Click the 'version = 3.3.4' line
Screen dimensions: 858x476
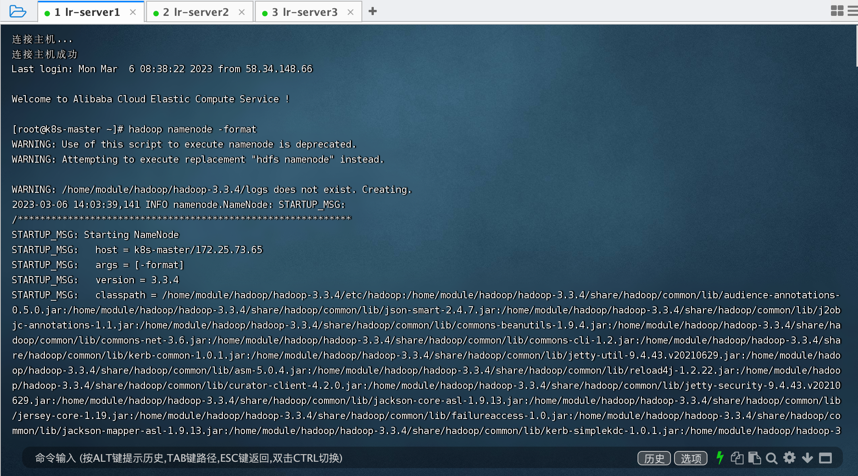[95, 280]
